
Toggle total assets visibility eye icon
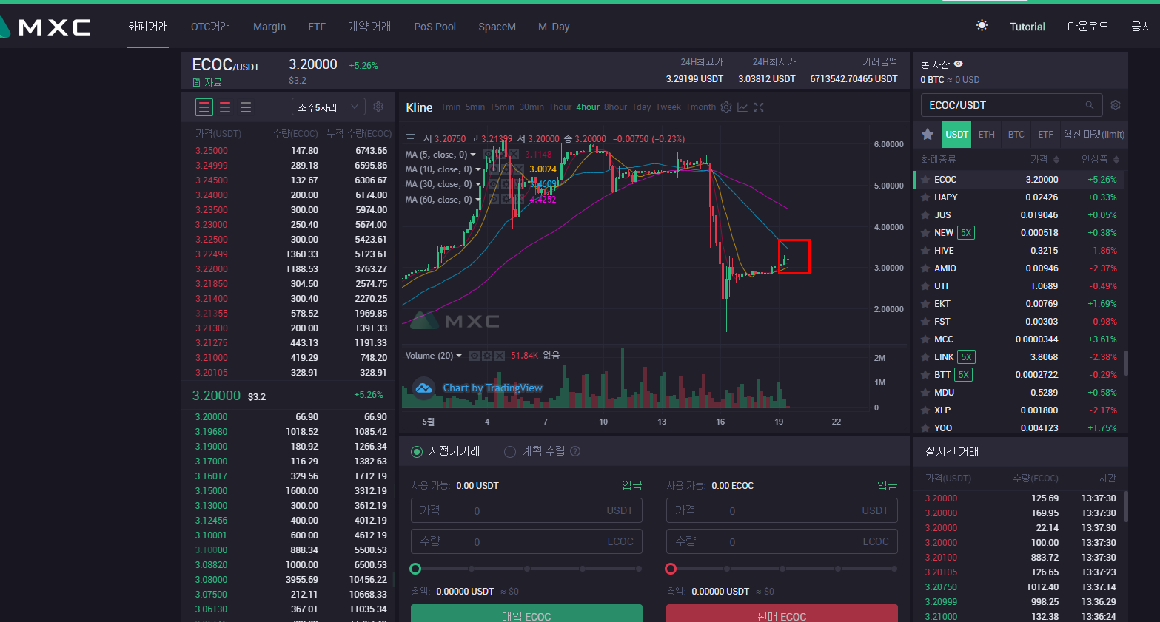(x=958, y=64)
